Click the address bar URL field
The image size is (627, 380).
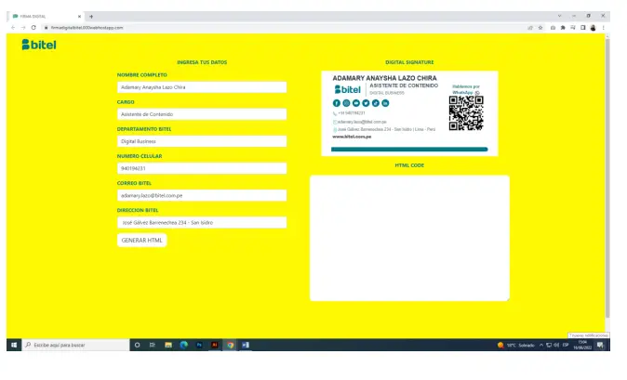(x=280, y=28)
